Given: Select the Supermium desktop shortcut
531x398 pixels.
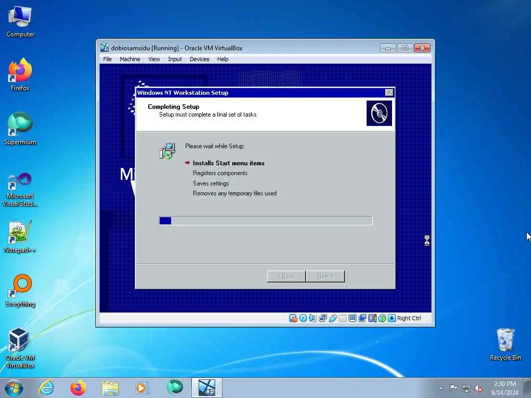Looking at the screenshot, I should coord(20,129).
